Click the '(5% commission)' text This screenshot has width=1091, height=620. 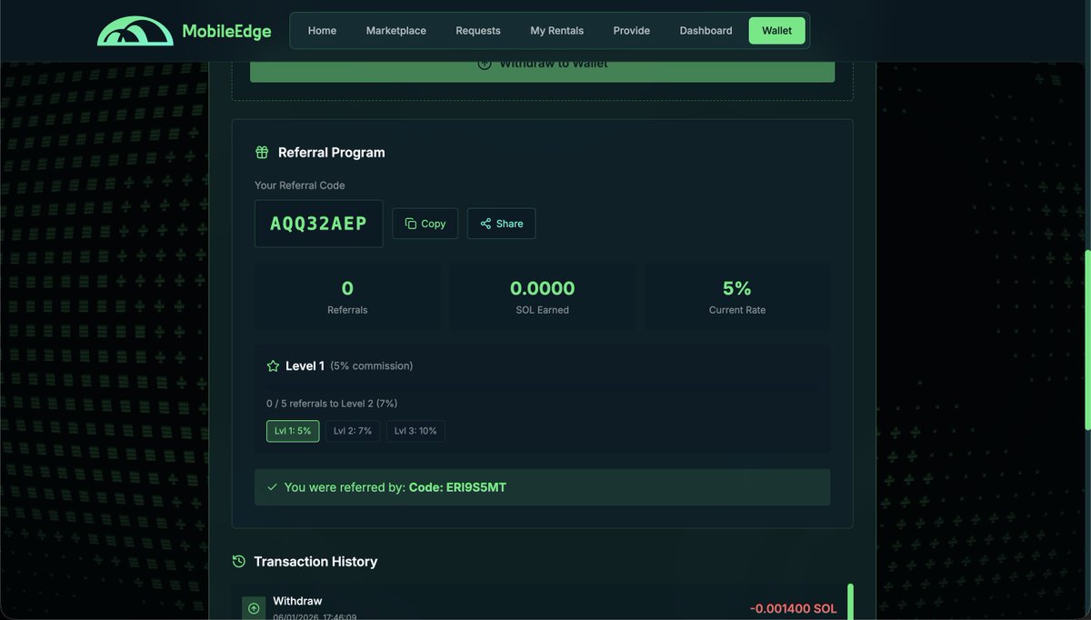coord(372,366)
